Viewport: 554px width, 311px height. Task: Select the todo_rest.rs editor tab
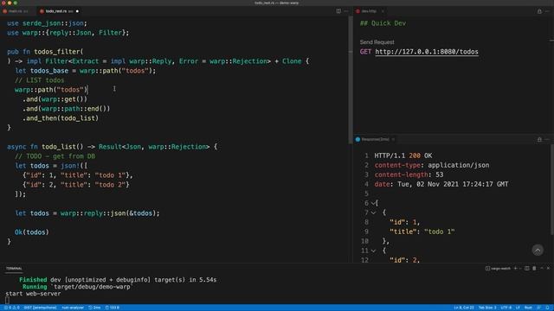coord(59,11)
